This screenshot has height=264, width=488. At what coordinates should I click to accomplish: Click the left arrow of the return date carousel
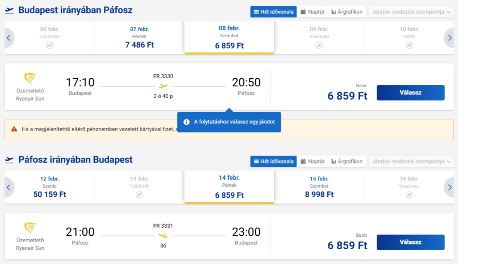(9, 187)
